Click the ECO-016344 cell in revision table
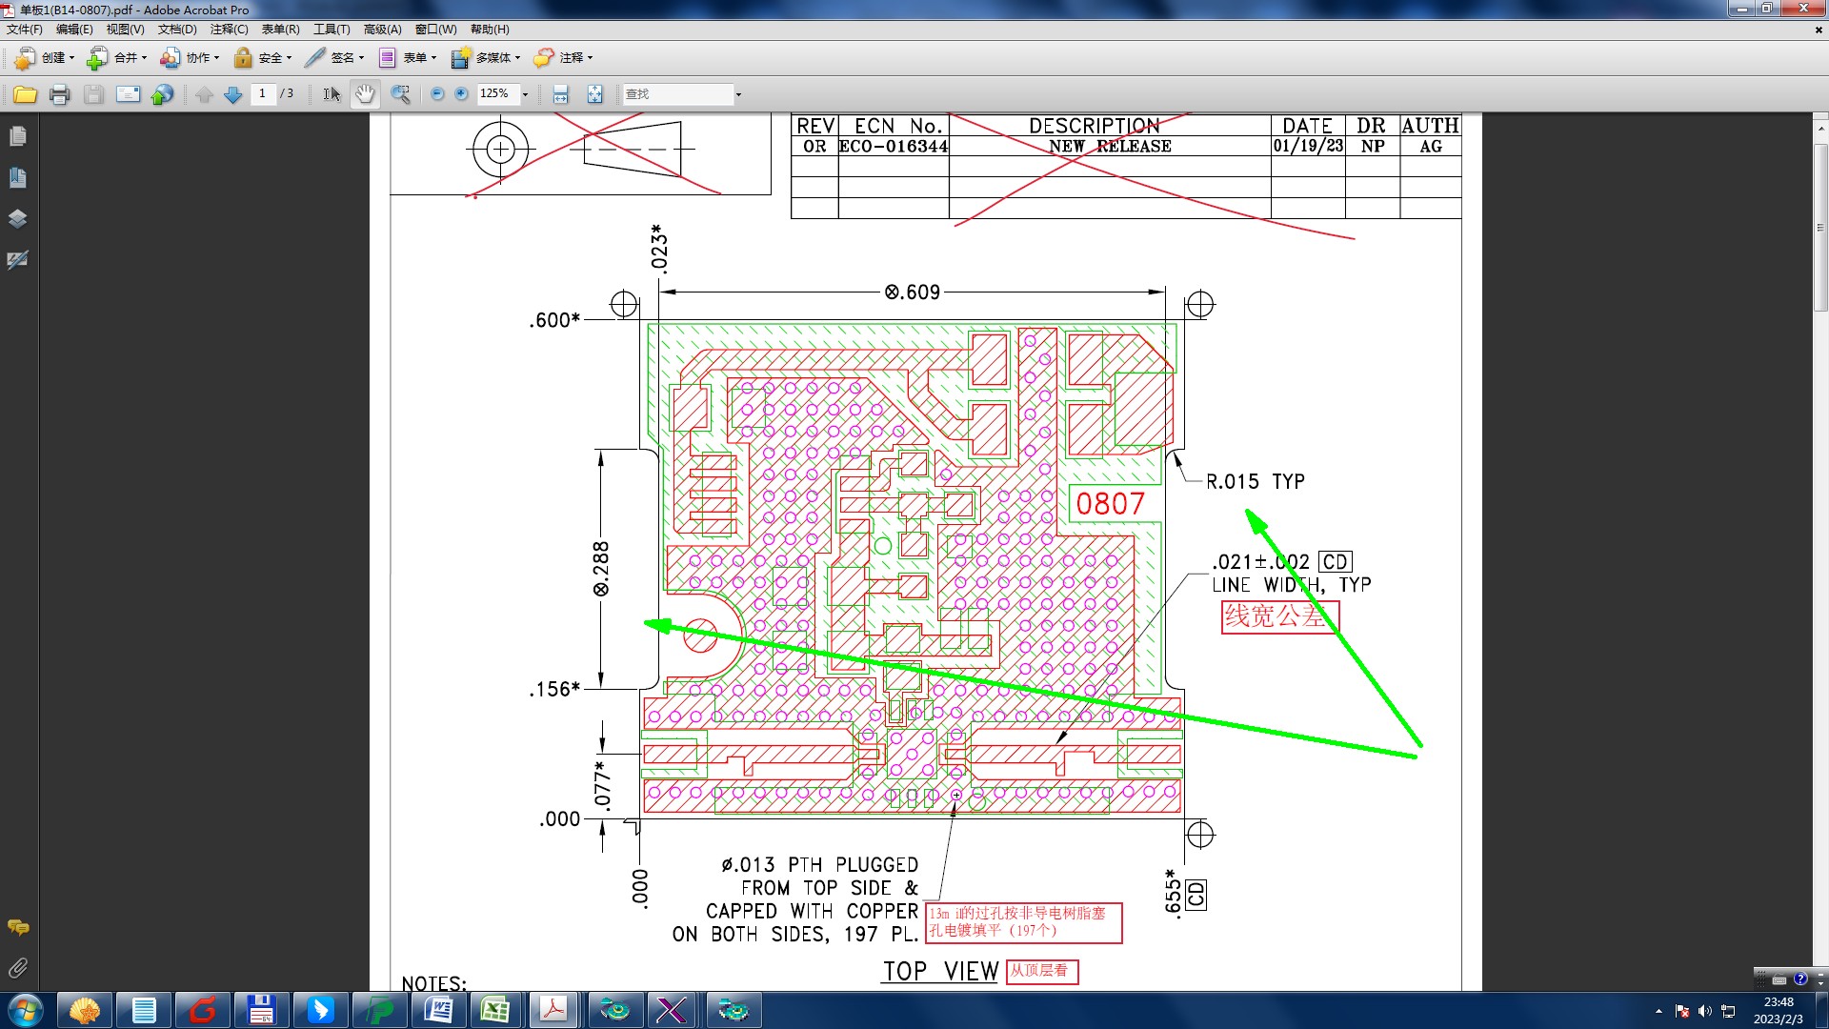The width and height of the screenshot is (1829, 1029). coord(894,147)
